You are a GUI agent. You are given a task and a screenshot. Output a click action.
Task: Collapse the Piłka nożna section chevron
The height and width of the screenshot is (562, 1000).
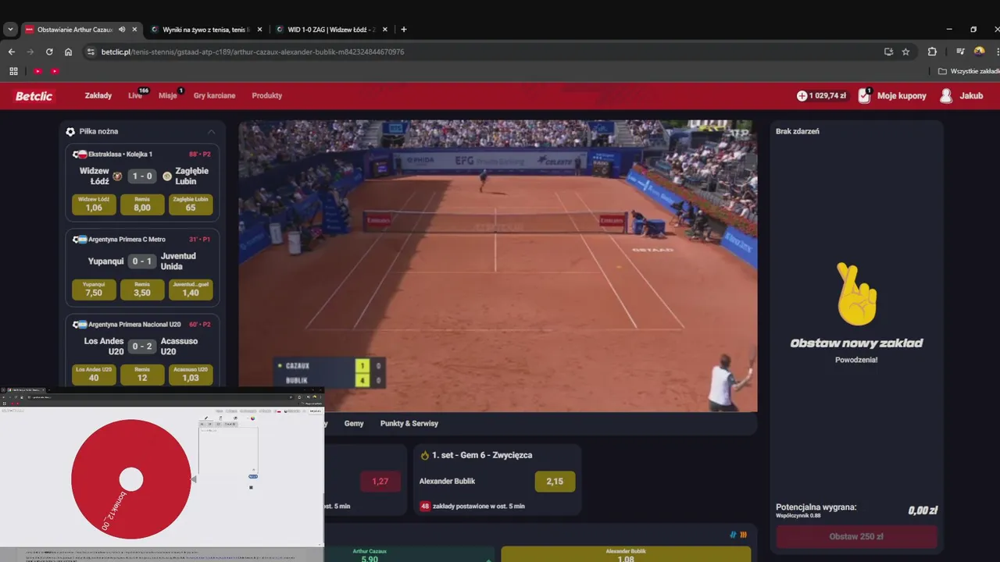pos(211,132)
